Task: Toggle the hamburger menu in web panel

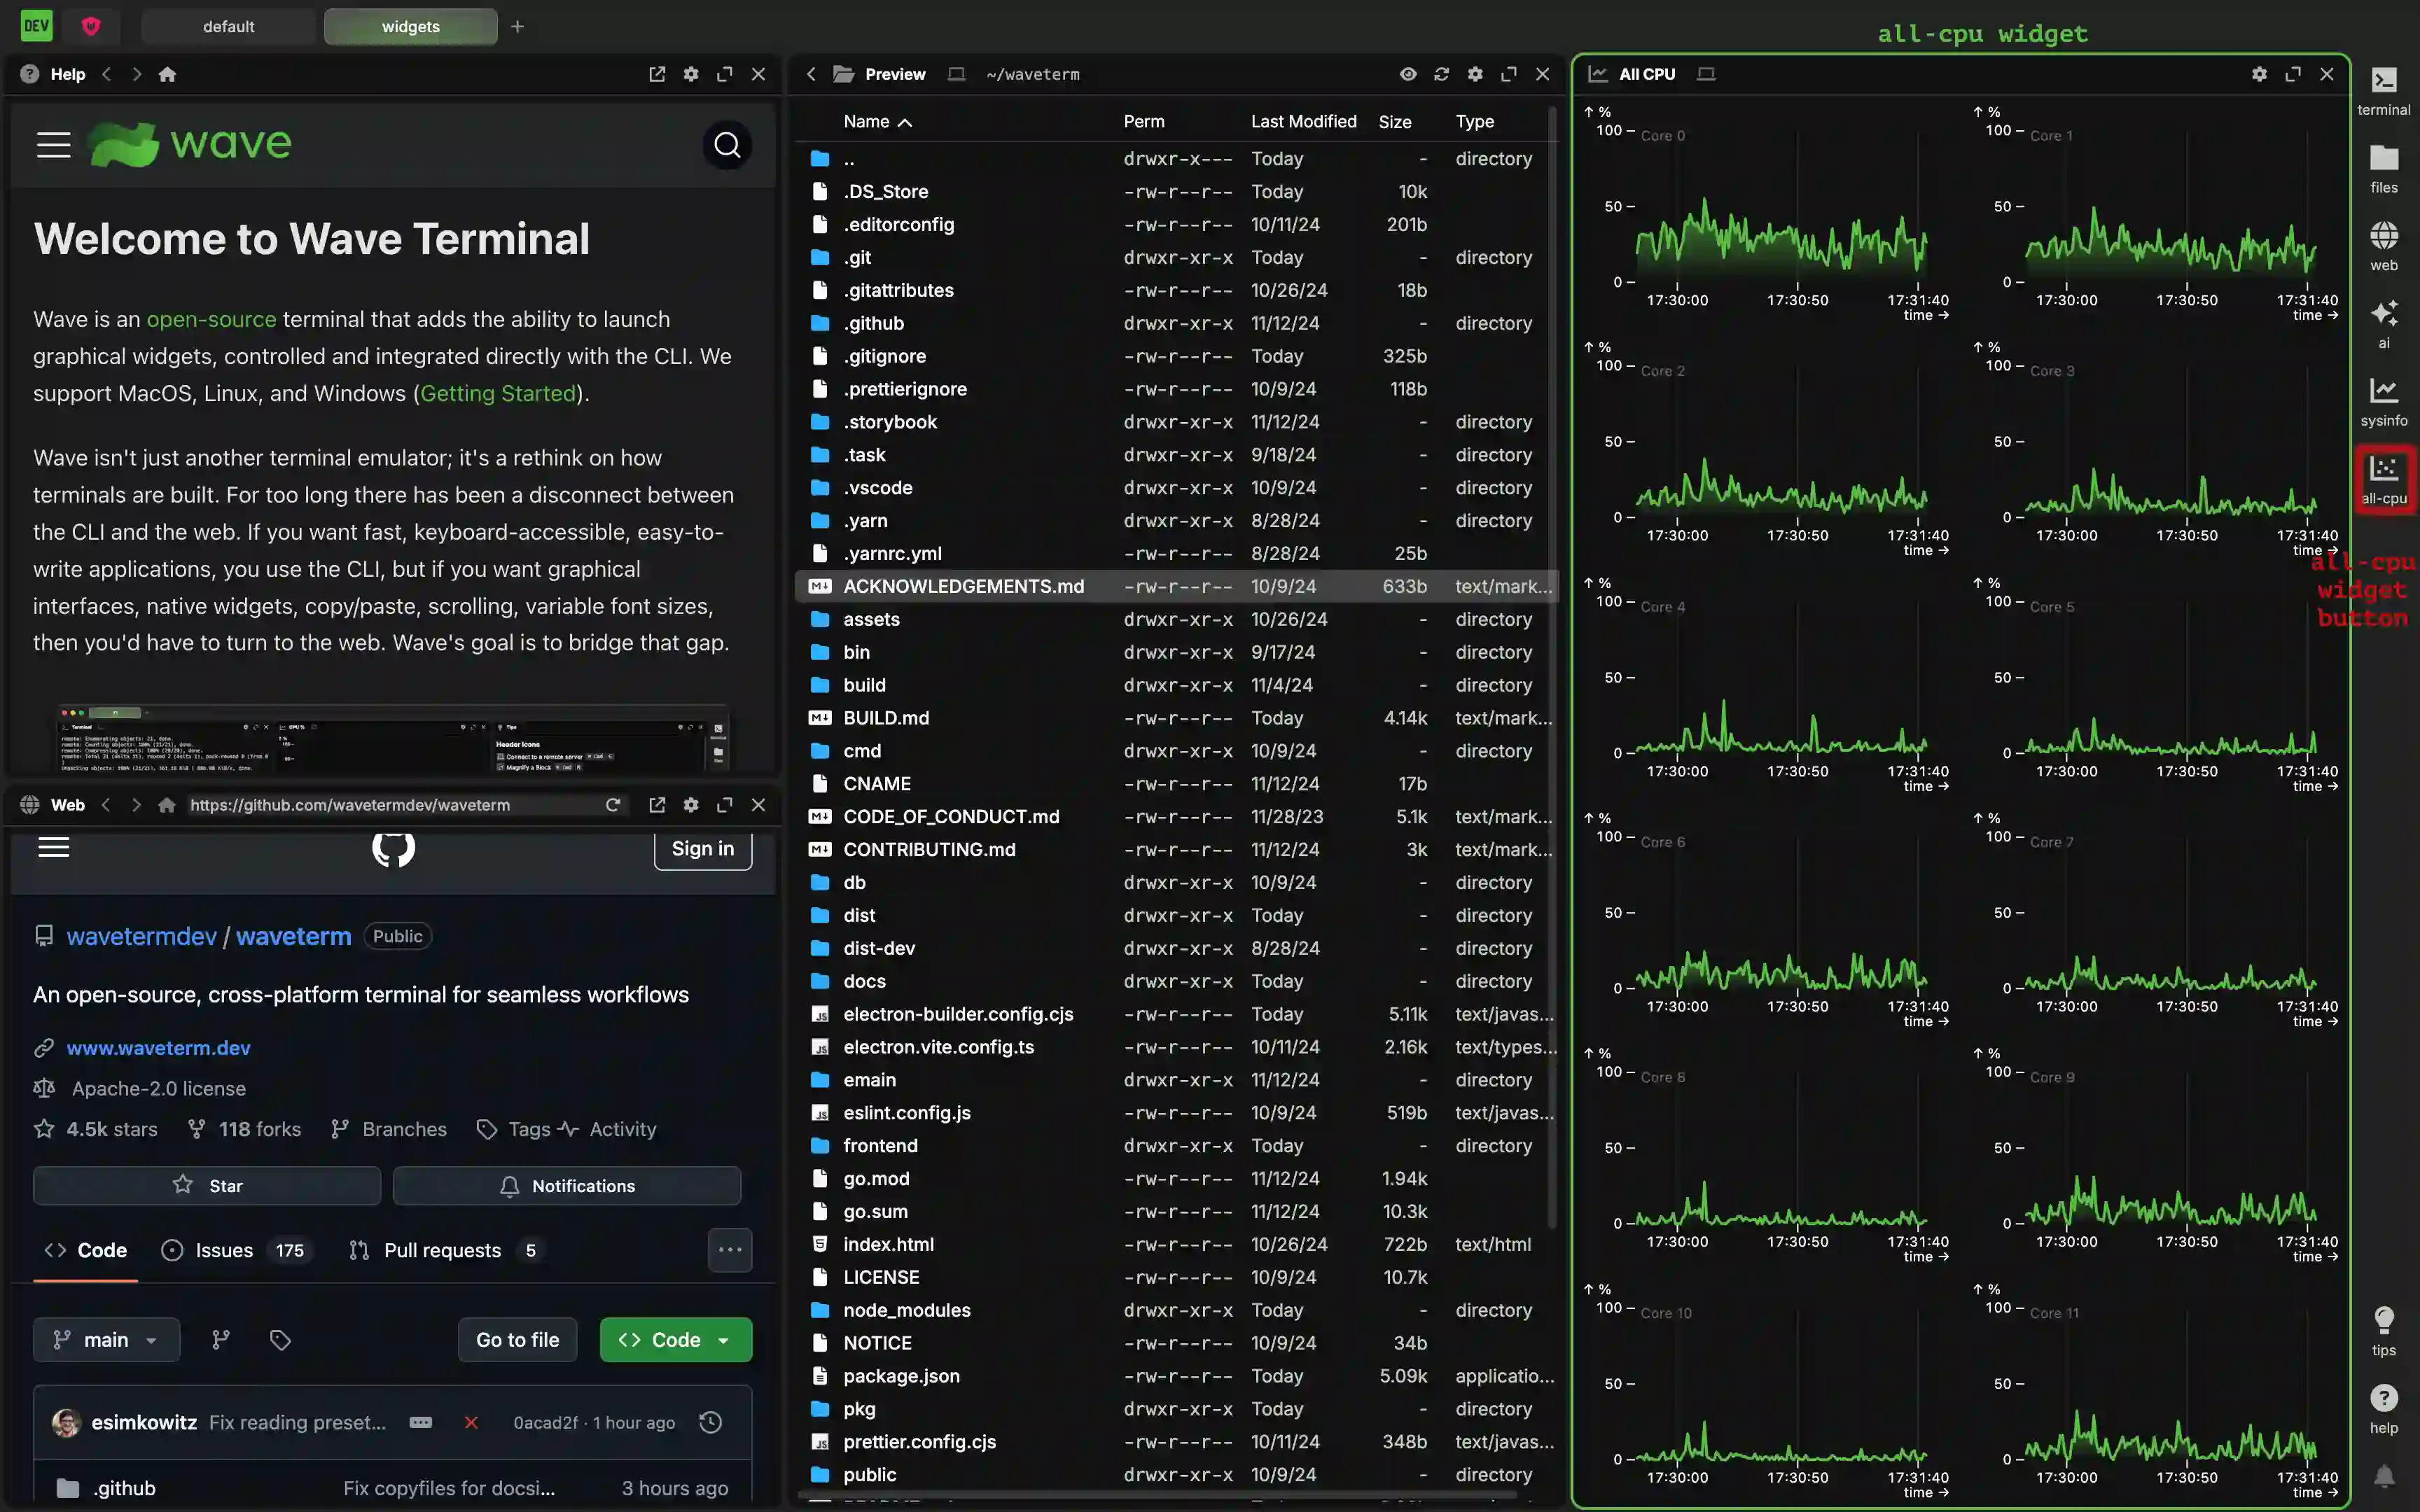Action: click(x=53, y=848)
